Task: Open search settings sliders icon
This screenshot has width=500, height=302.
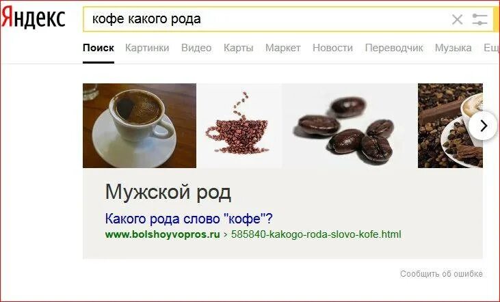Action: [x=479, y=19]
